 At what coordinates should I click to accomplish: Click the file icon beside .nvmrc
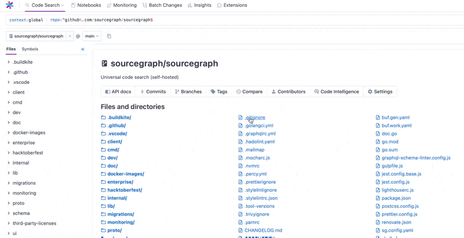click(x=240, y=166)
